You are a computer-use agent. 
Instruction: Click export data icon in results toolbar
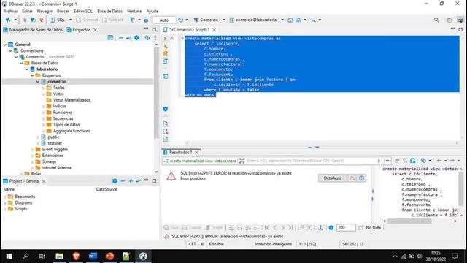tap(320, 228)
